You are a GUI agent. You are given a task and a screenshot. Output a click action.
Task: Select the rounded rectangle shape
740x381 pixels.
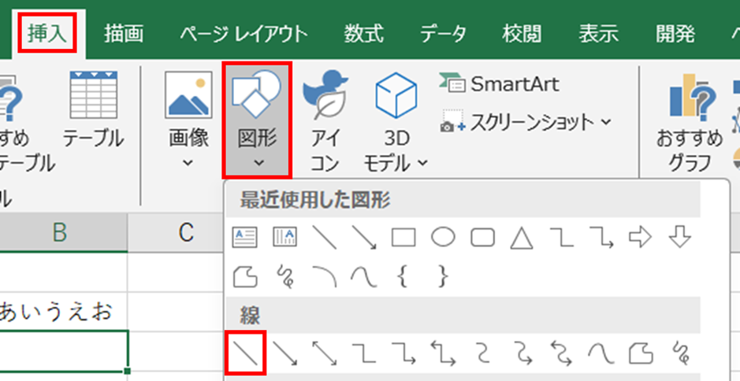click(x=482, y=238)
